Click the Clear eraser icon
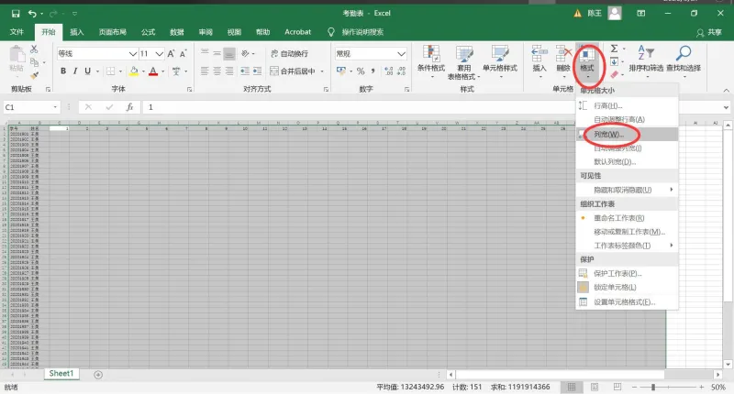 614,74
